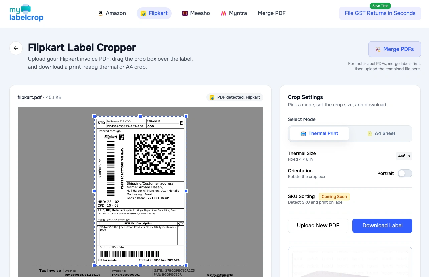This screenshot has height=277, width=429.
Task: Click the Merge PDFs button
Action: pyautogui.click(x=395, y=49)
